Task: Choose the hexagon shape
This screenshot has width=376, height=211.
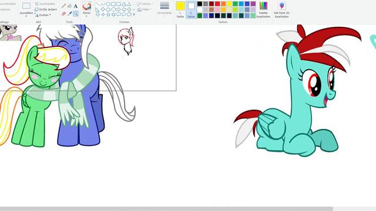Action: coord(113,9)
